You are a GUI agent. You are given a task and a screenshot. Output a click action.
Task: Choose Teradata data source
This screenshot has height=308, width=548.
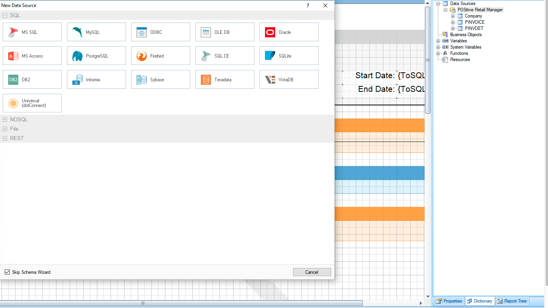225,79
